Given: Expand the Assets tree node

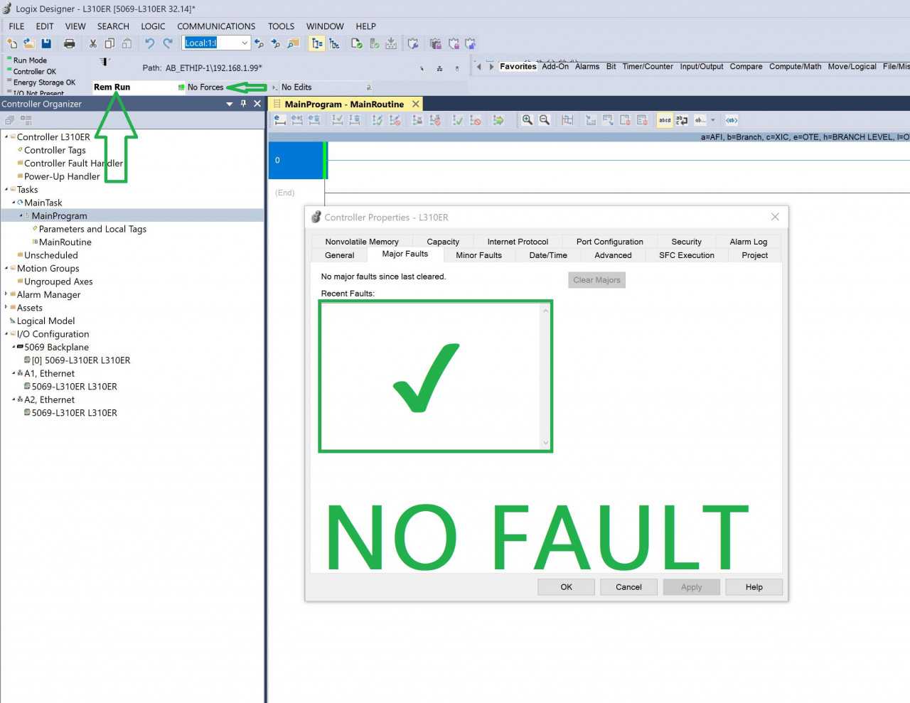Looking at the screenshot, I should [6, 308].
